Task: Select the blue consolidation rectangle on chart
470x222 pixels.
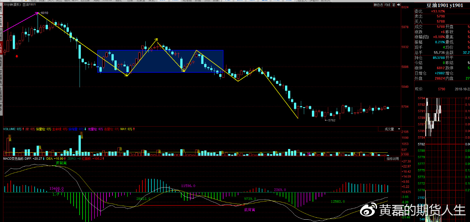Action: point(160,61)
